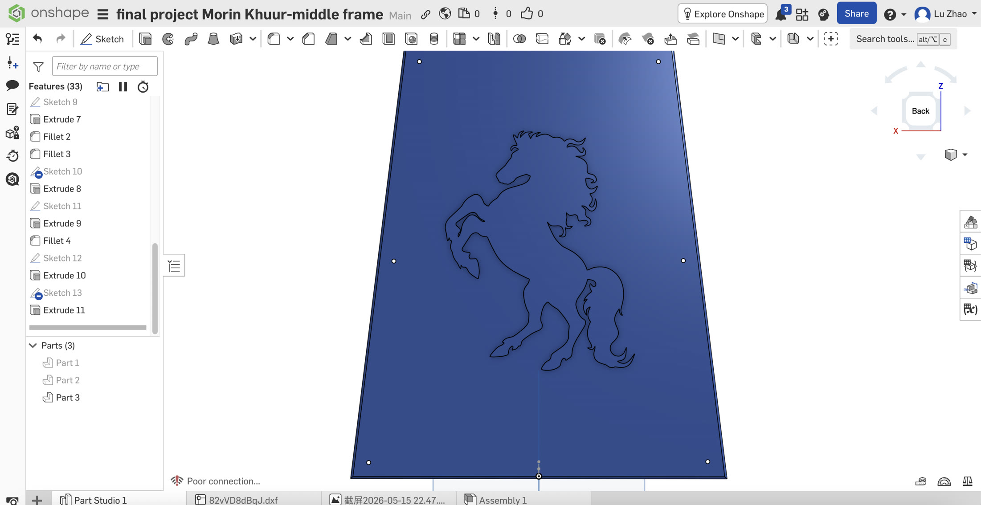Expand the pattern tool dropdown arrow
This screenshot has width=981, height=505.
point(476,39)
